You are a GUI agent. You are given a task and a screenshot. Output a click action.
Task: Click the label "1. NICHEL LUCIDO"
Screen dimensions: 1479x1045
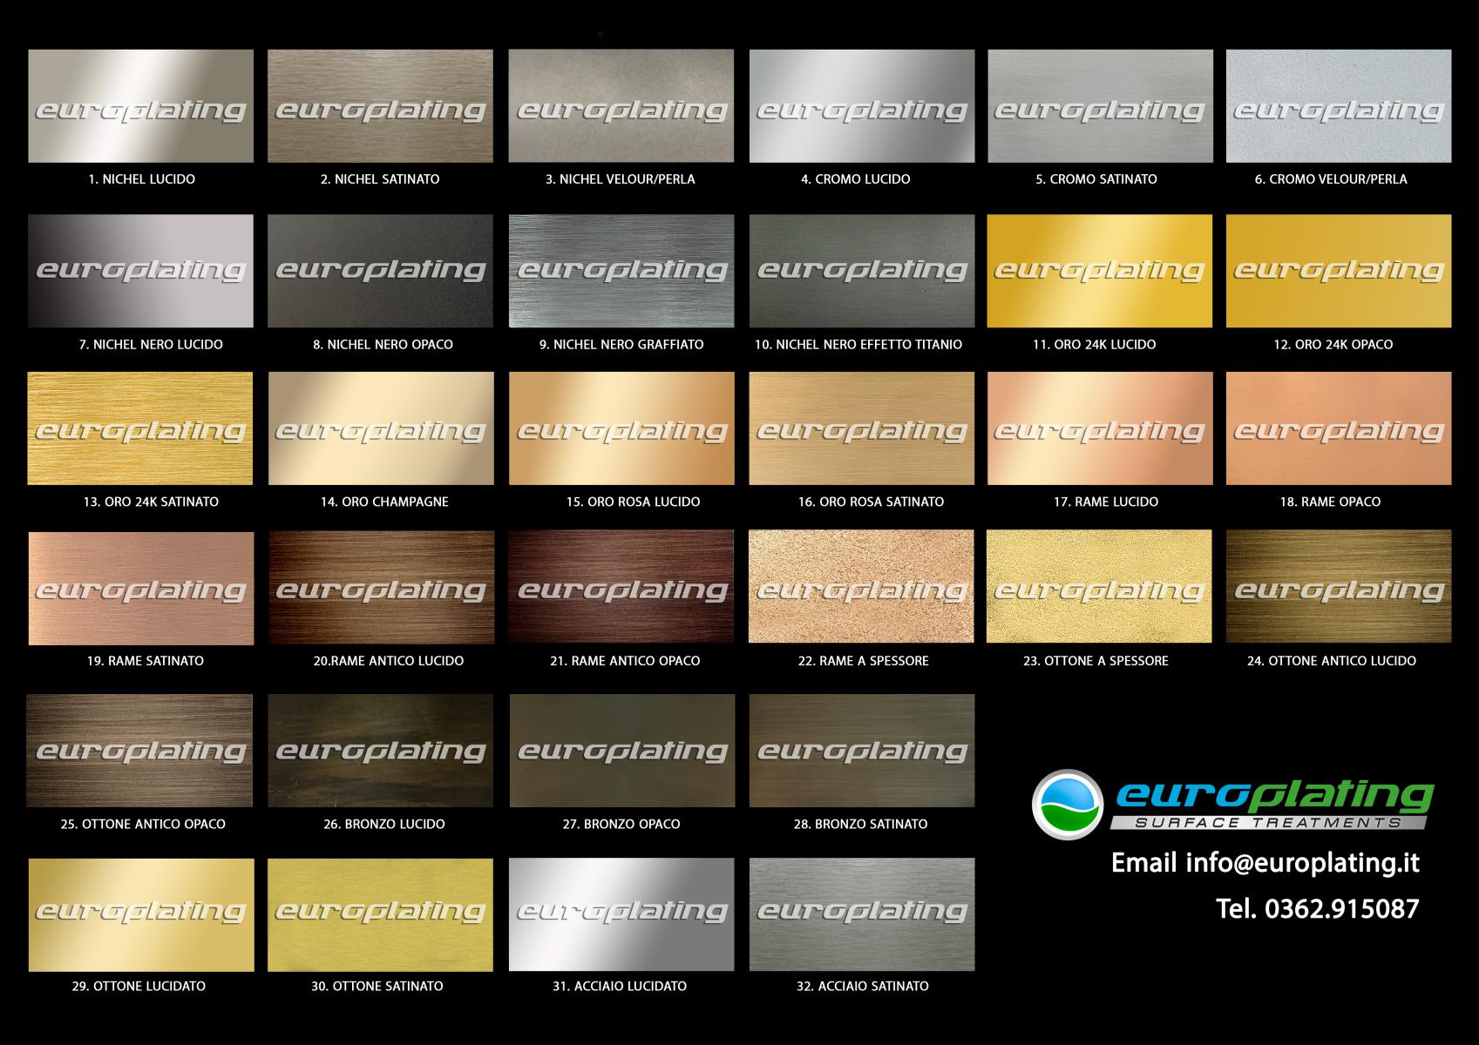tap(141, 179)
